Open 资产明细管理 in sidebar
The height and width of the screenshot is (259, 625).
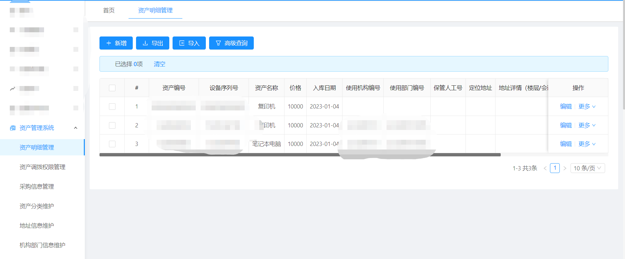pyautogui.click(x=42, y=147)
